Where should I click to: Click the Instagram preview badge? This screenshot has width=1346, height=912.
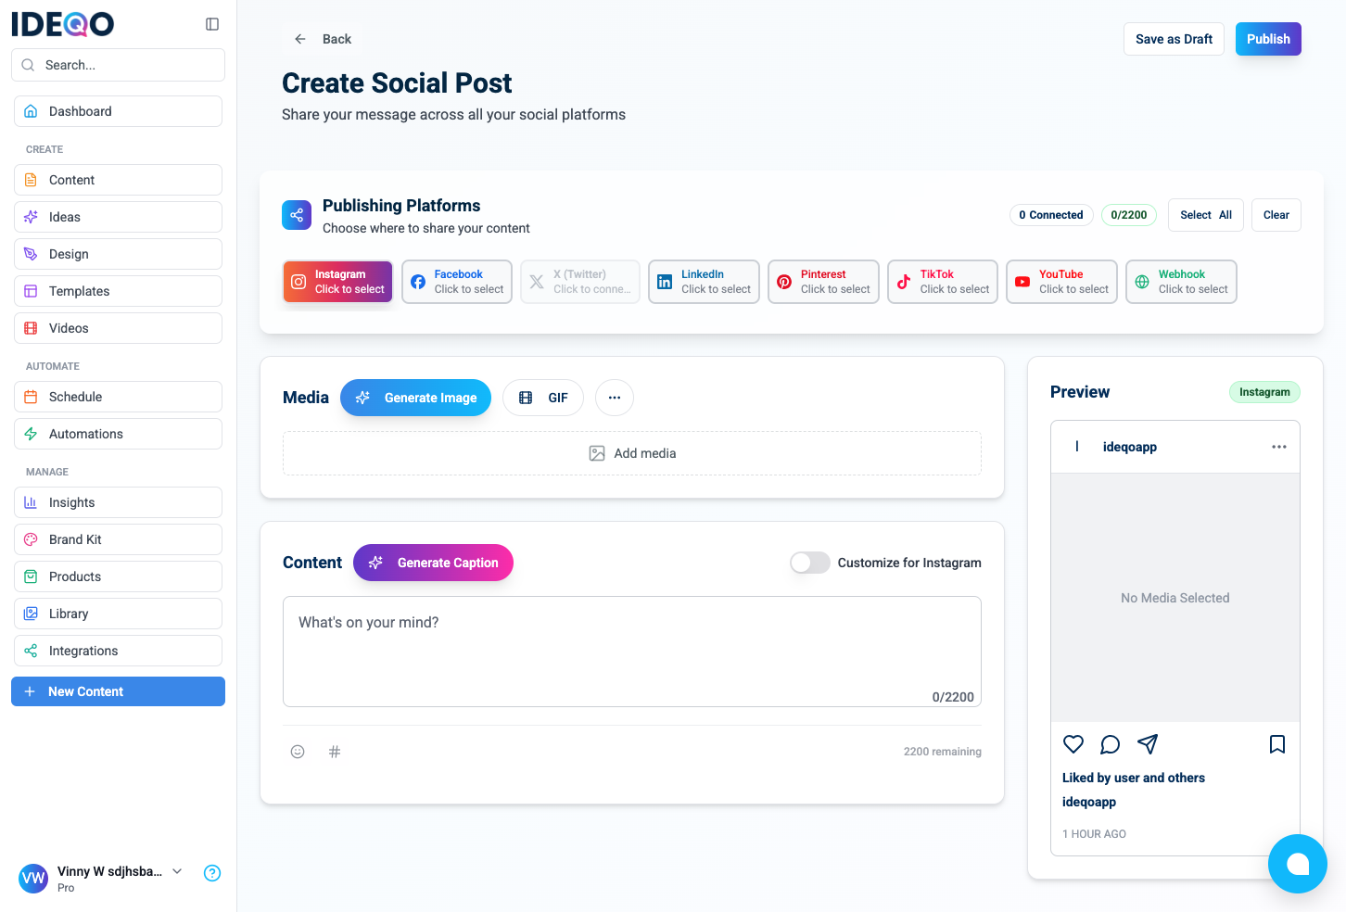tap(1264, 392)
